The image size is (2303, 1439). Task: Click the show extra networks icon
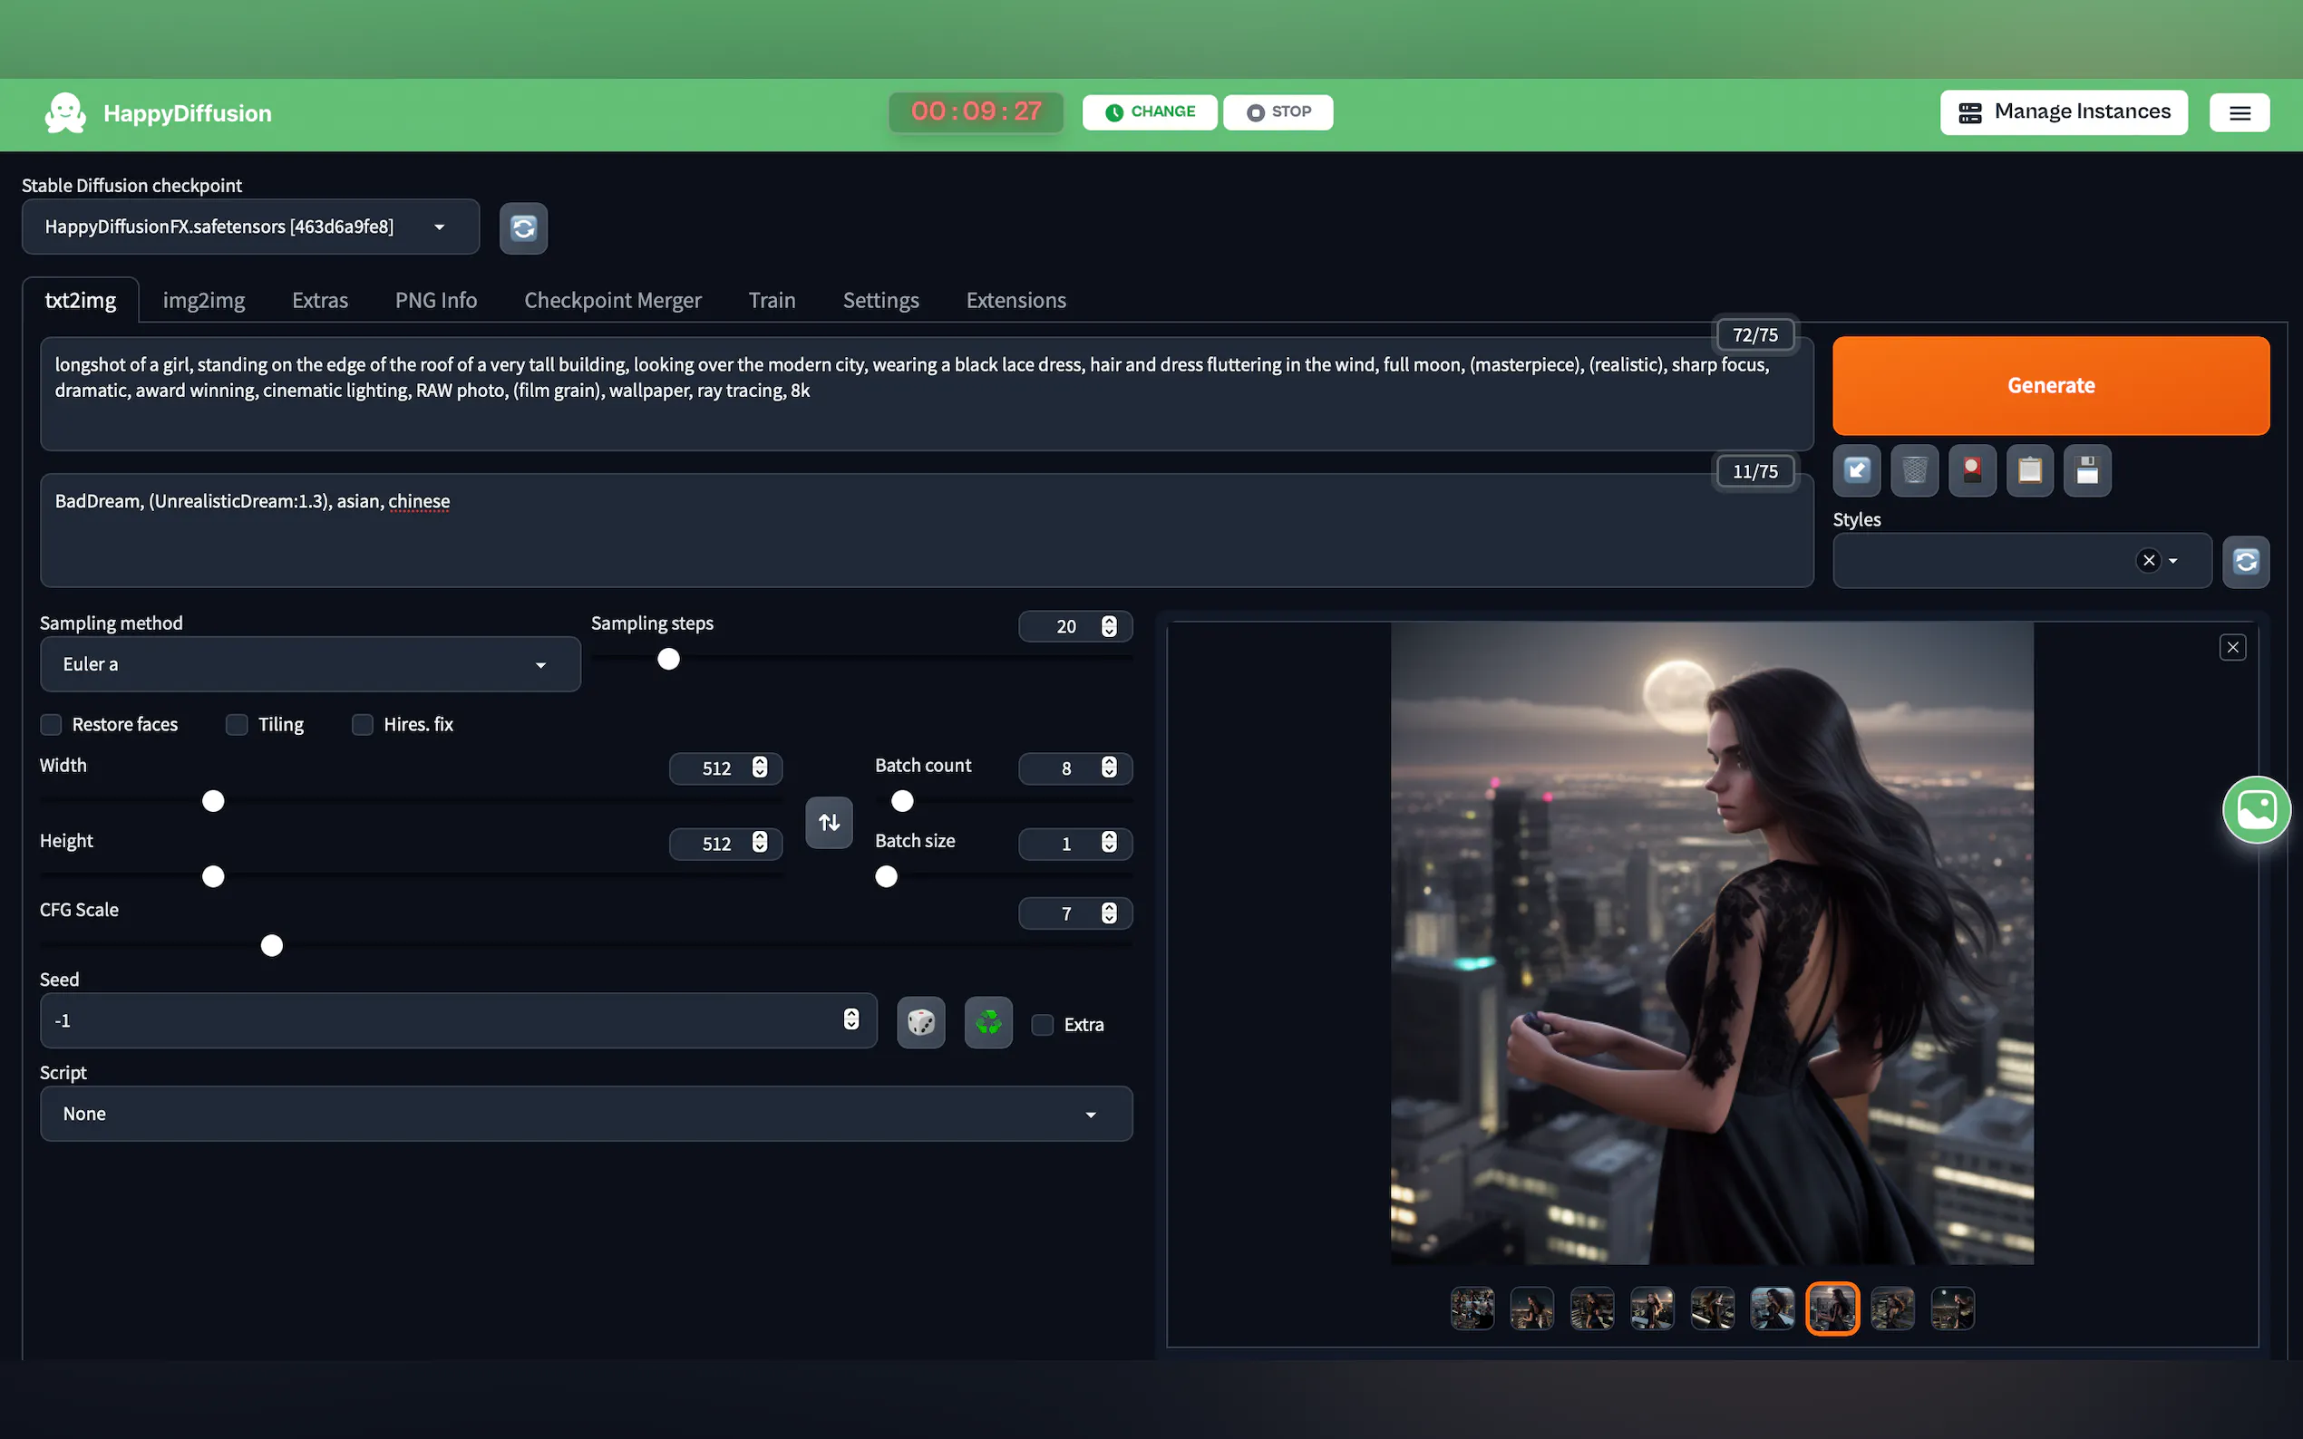tap(1972, 470)
